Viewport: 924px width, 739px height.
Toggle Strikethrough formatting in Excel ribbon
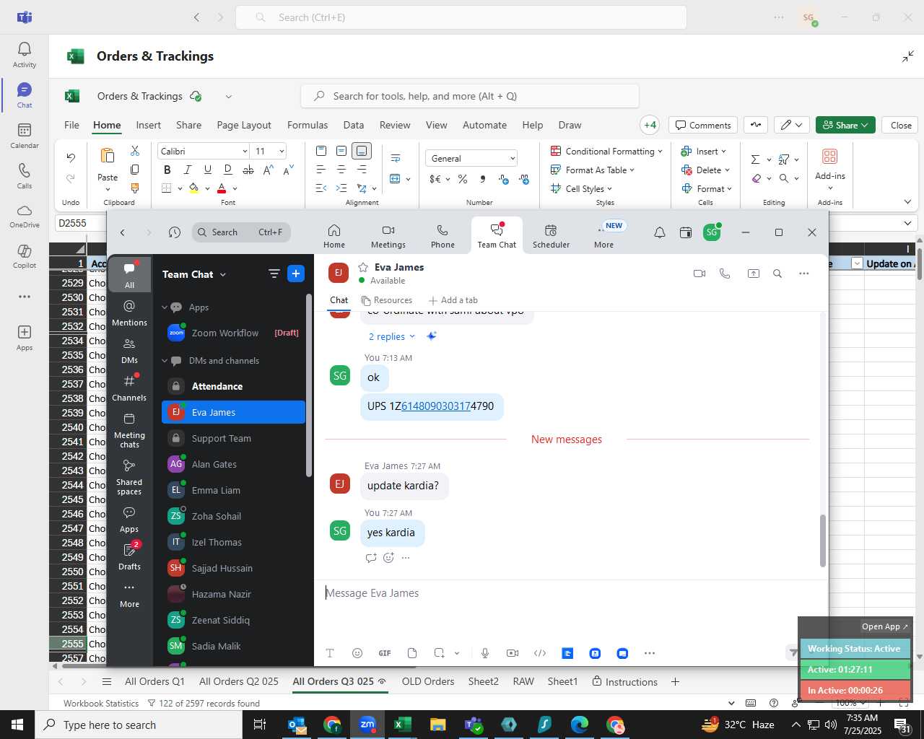point(248,170)
